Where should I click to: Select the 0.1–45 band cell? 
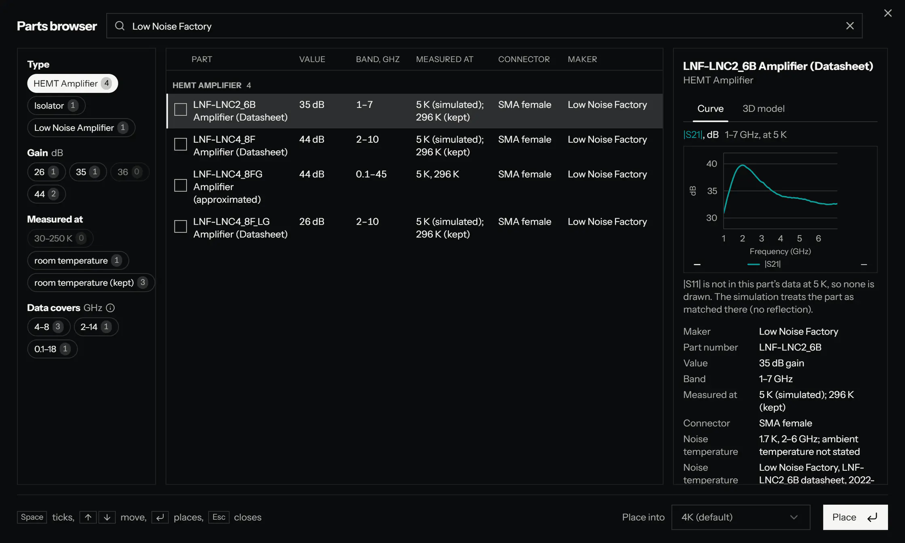pos(371,174)
